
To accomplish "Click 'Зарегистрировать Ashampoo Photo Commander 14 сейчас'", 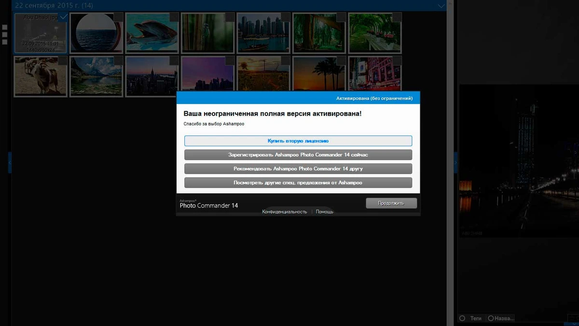I will coord(298,155).
